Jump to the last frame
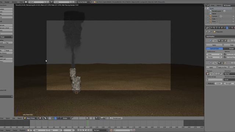This screenshot has width=235, height=132. (x=91, y=130)
